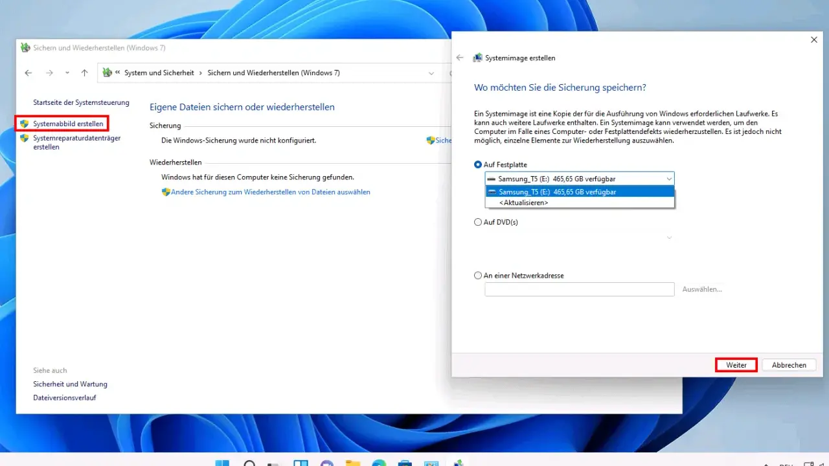Click the shield icon before Andere Sicherung link
The width and height of the screenshot is (829, 466).
[166, 192]
